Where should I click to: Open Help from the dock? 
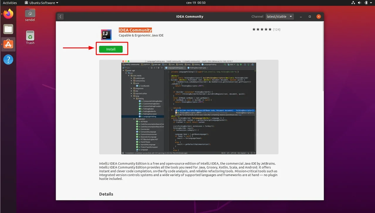pyautogui.click(x=8, y=60)
